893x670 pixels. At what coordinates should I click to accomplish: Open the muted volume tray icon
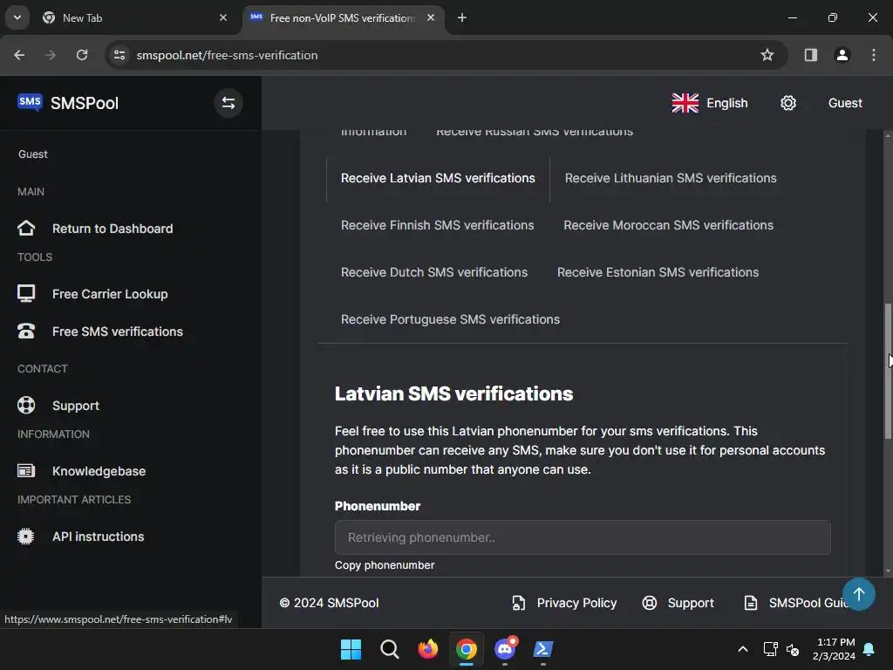click(792, 649)
